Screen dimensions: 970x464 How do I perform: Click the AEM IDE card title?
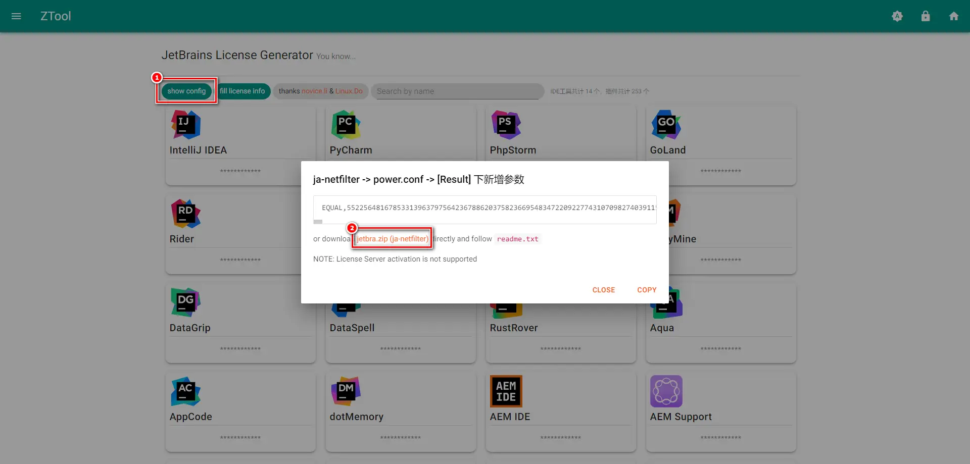510,417
